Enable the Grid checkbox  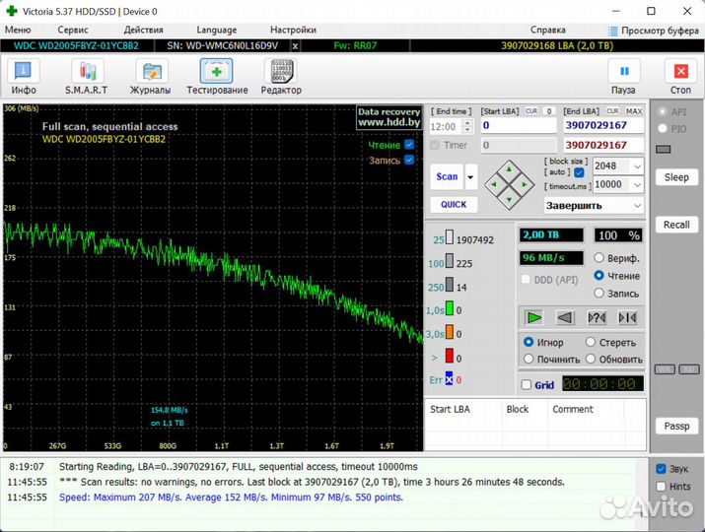(527, 384)
